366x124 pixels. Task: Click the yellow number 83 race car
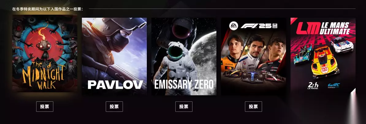325,62
